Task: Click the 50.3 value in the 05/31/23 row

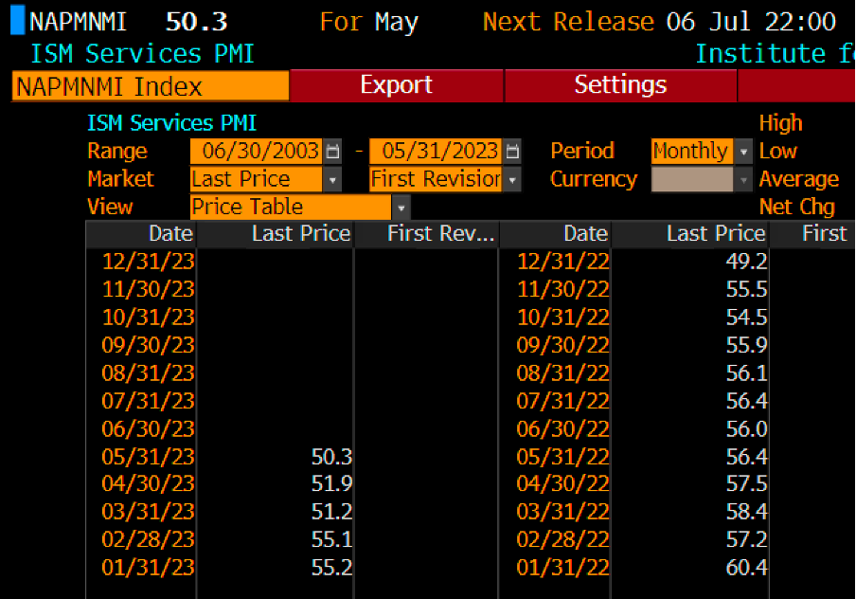Action: click(332, 456)
